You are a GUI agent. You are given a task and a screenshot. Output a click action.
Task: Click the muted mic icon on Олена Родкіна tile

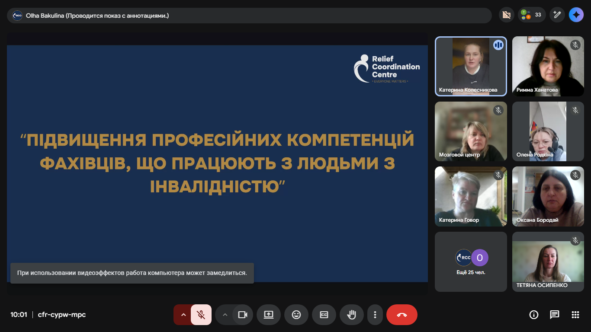[575, 110]
